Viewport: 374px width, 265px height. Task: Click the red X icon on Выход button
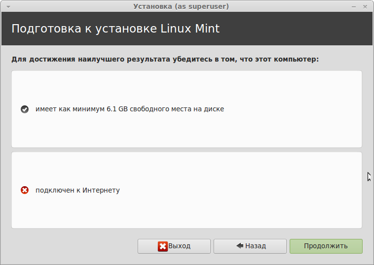coord(163,246)
